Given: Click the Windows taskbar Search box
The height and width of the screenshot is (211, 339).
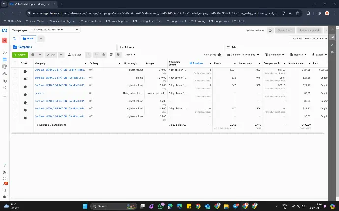Looking at the screenshot, I should tap(113, 206).
